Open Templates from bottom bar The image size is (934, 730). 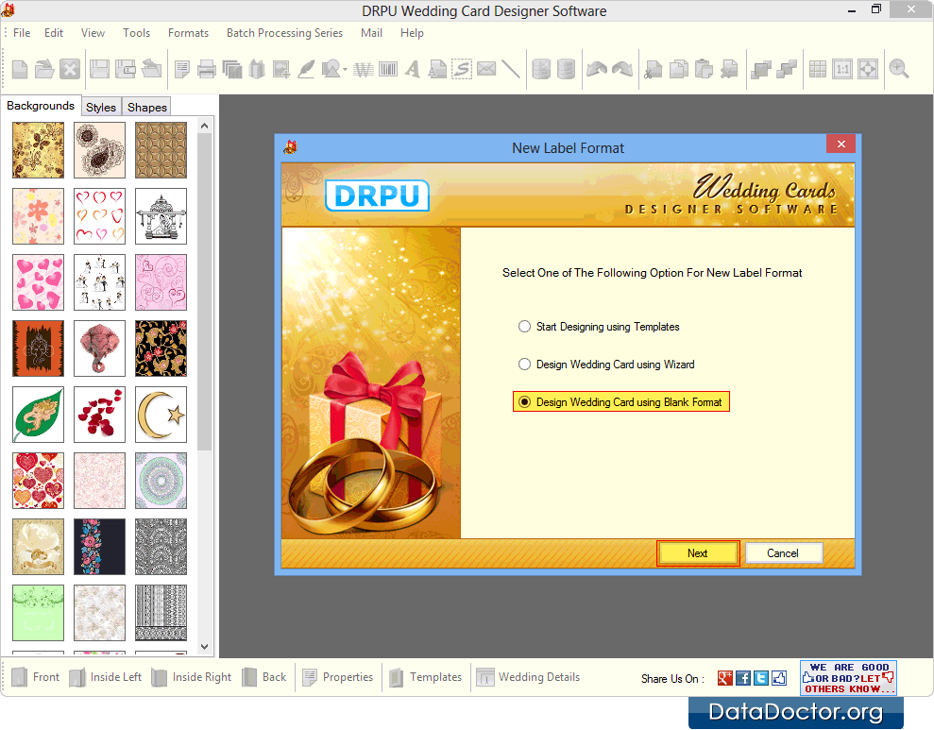425,677
